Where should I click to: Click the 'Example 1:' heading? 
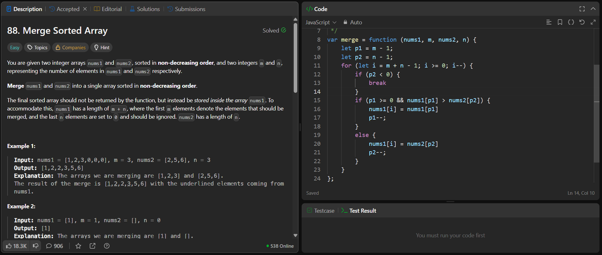(21, 146)
